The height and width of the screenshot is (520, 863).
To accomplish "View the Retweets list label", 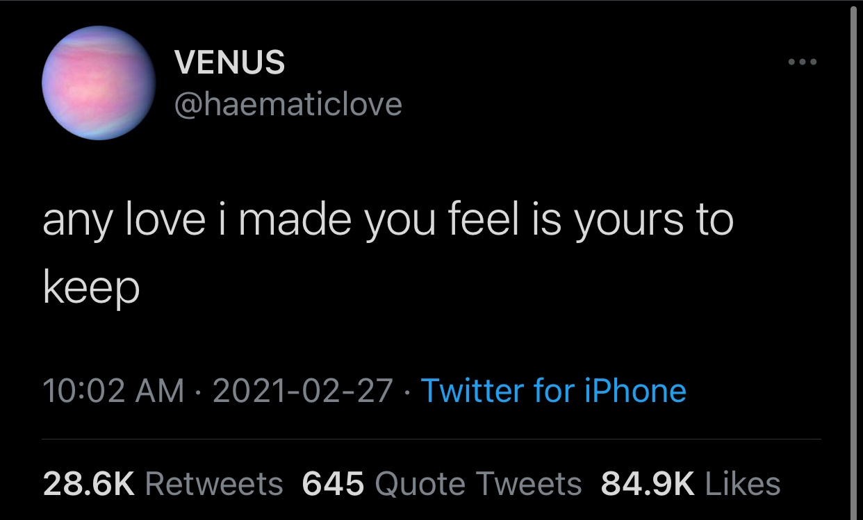I will click(x=215, y=484).
